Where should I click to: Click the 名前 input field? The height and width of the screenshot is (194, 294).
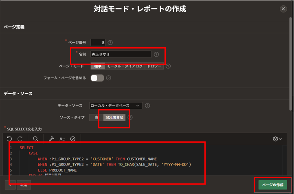coord(121,54)
